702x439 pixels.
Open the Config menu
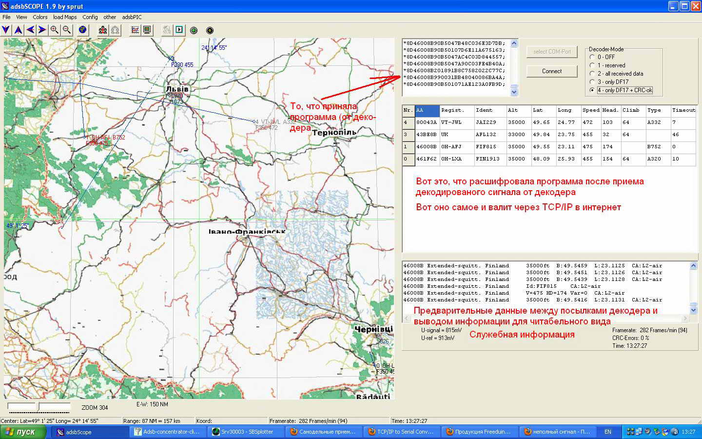(x=90, y=17)
